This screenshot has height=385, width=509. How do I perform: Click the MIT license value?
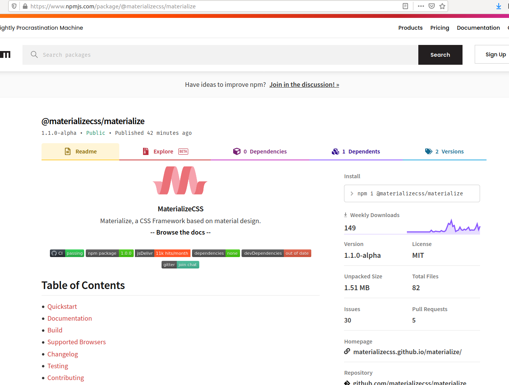coord(418,256)
